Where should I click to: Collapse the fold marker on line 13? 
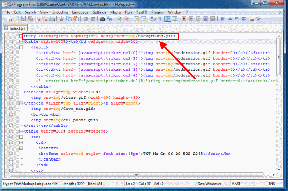pyautogui.click(x=21, y=103)
